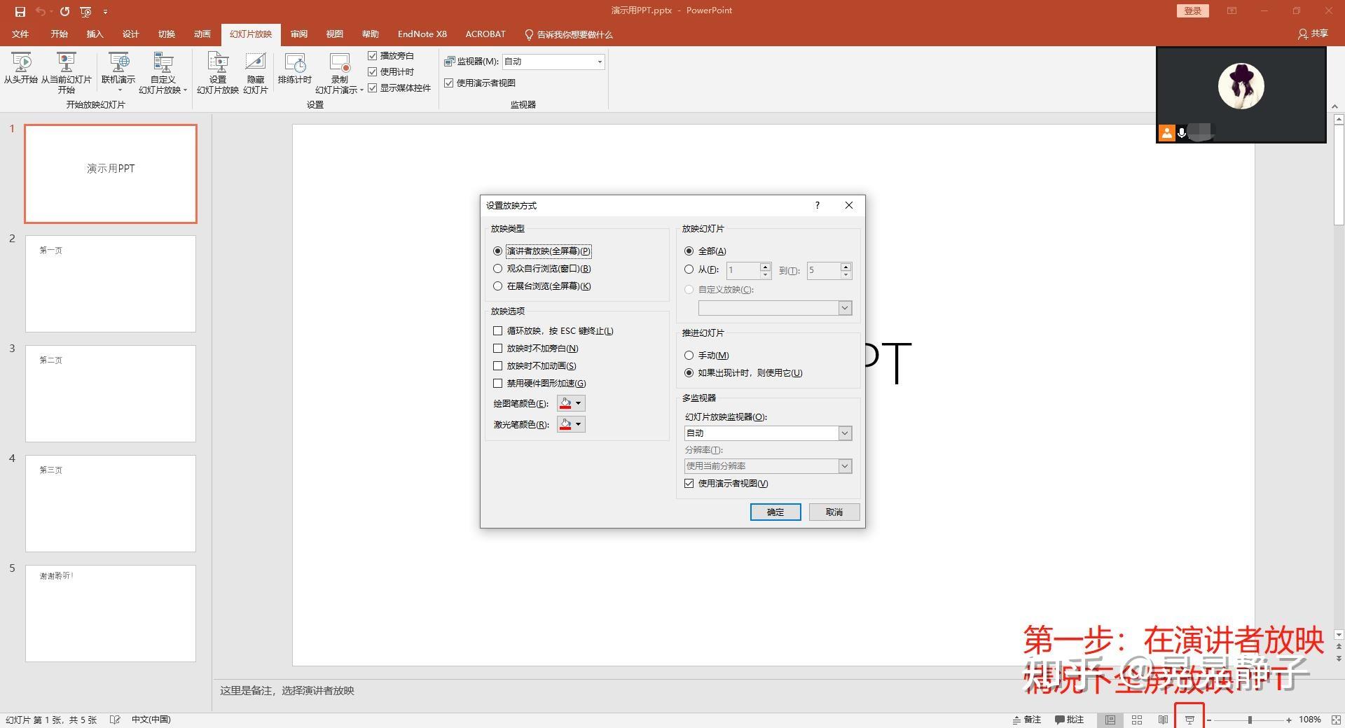1345x728 pixels.
Task: Enable 放映时不加动画 checkbox
Action: [498, 365]
